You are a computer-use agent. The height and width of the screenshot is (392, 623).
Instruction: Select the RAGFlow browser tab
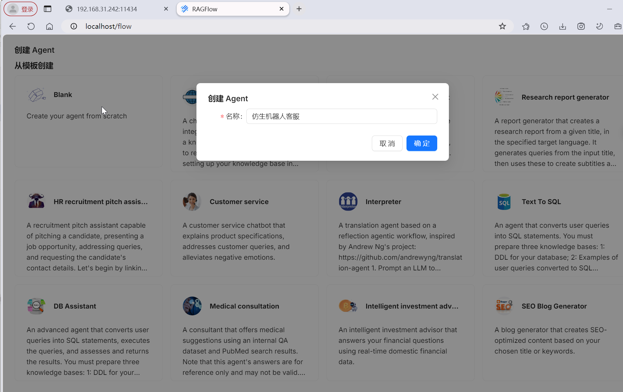tap(227, 9)
